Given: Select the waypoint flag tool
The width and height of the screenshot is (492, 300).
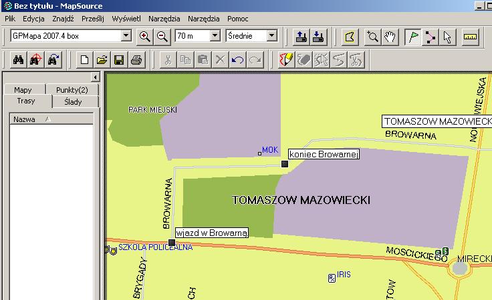Looking at the screenshot, I should coord(414,36).
